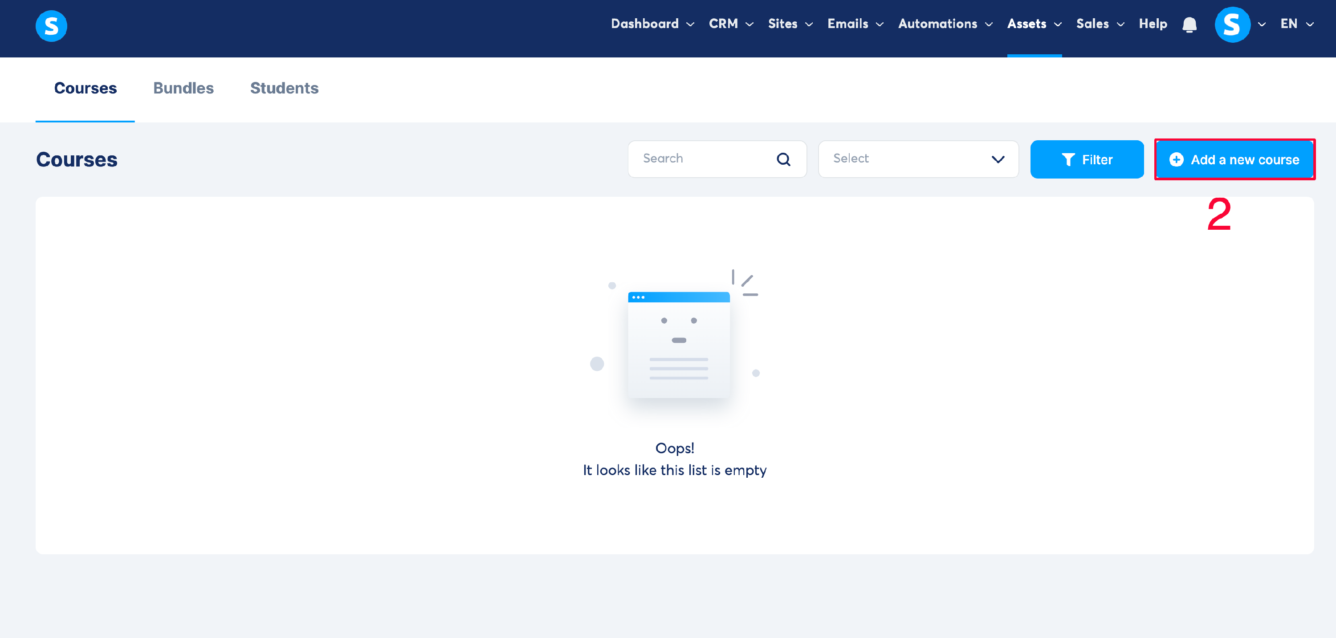The width and height of the screenshot is (1336, 638).
Task: Expand the Automations menu
Action: [945, 24]
